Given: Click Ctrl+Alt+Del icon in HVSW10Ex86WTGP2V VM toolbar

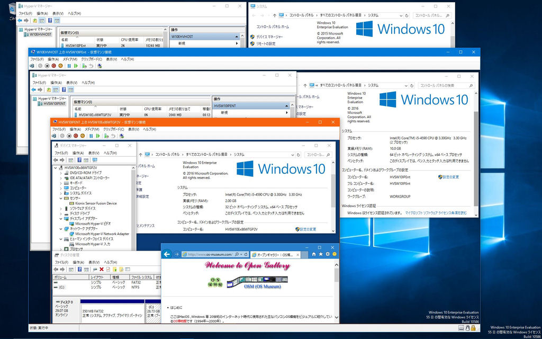Looking at the screenshot, I should click(x=54, y=136).
